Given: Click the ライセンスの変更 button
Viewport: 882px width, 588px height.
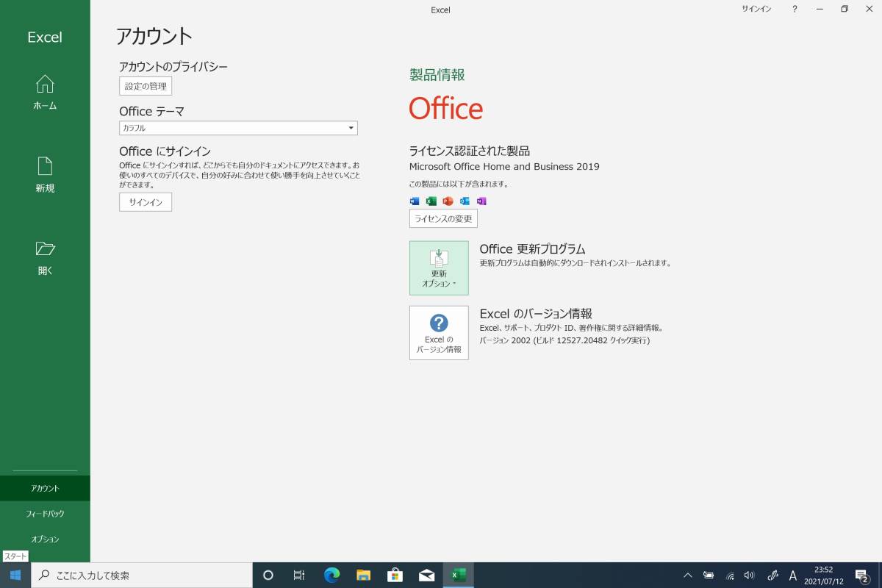Looking at the screenshot, I should [x=443, y=218].
